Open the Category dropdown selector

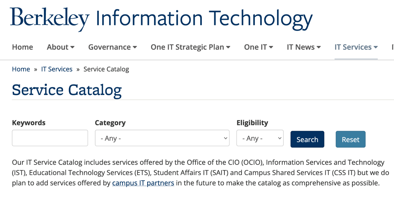[162, 138]
